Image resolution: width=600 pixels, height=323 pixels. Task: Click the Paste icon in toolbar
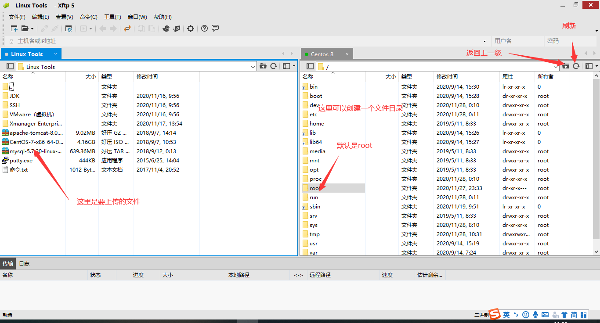pos(152,29)
